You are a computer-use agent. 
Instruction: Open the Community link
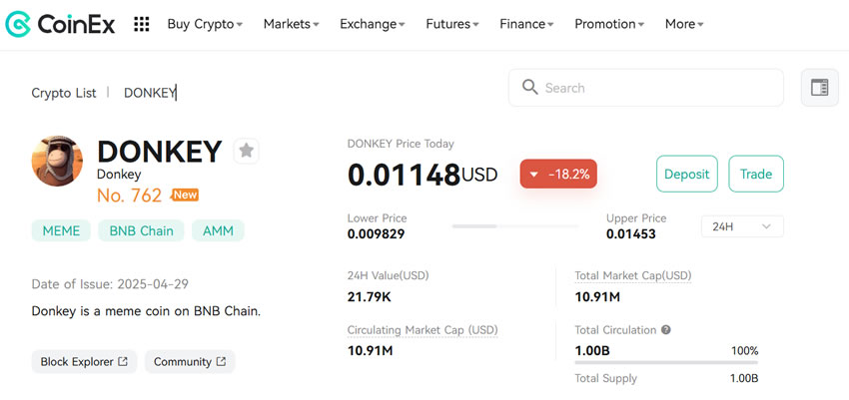(190, 362)
